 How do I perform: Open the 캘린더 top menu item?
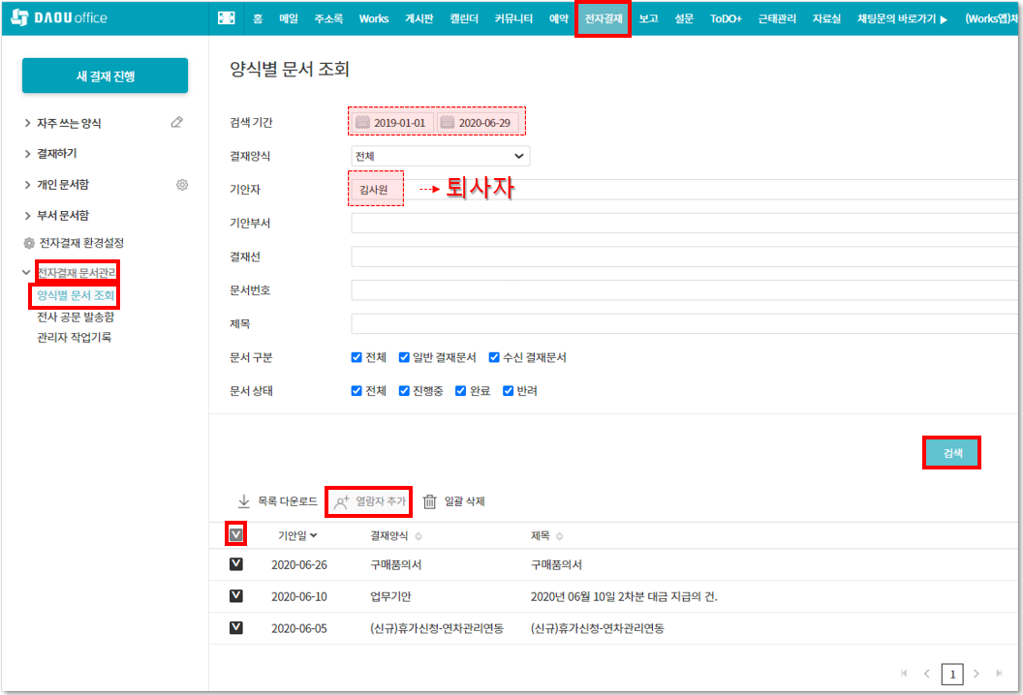(463, 18)
